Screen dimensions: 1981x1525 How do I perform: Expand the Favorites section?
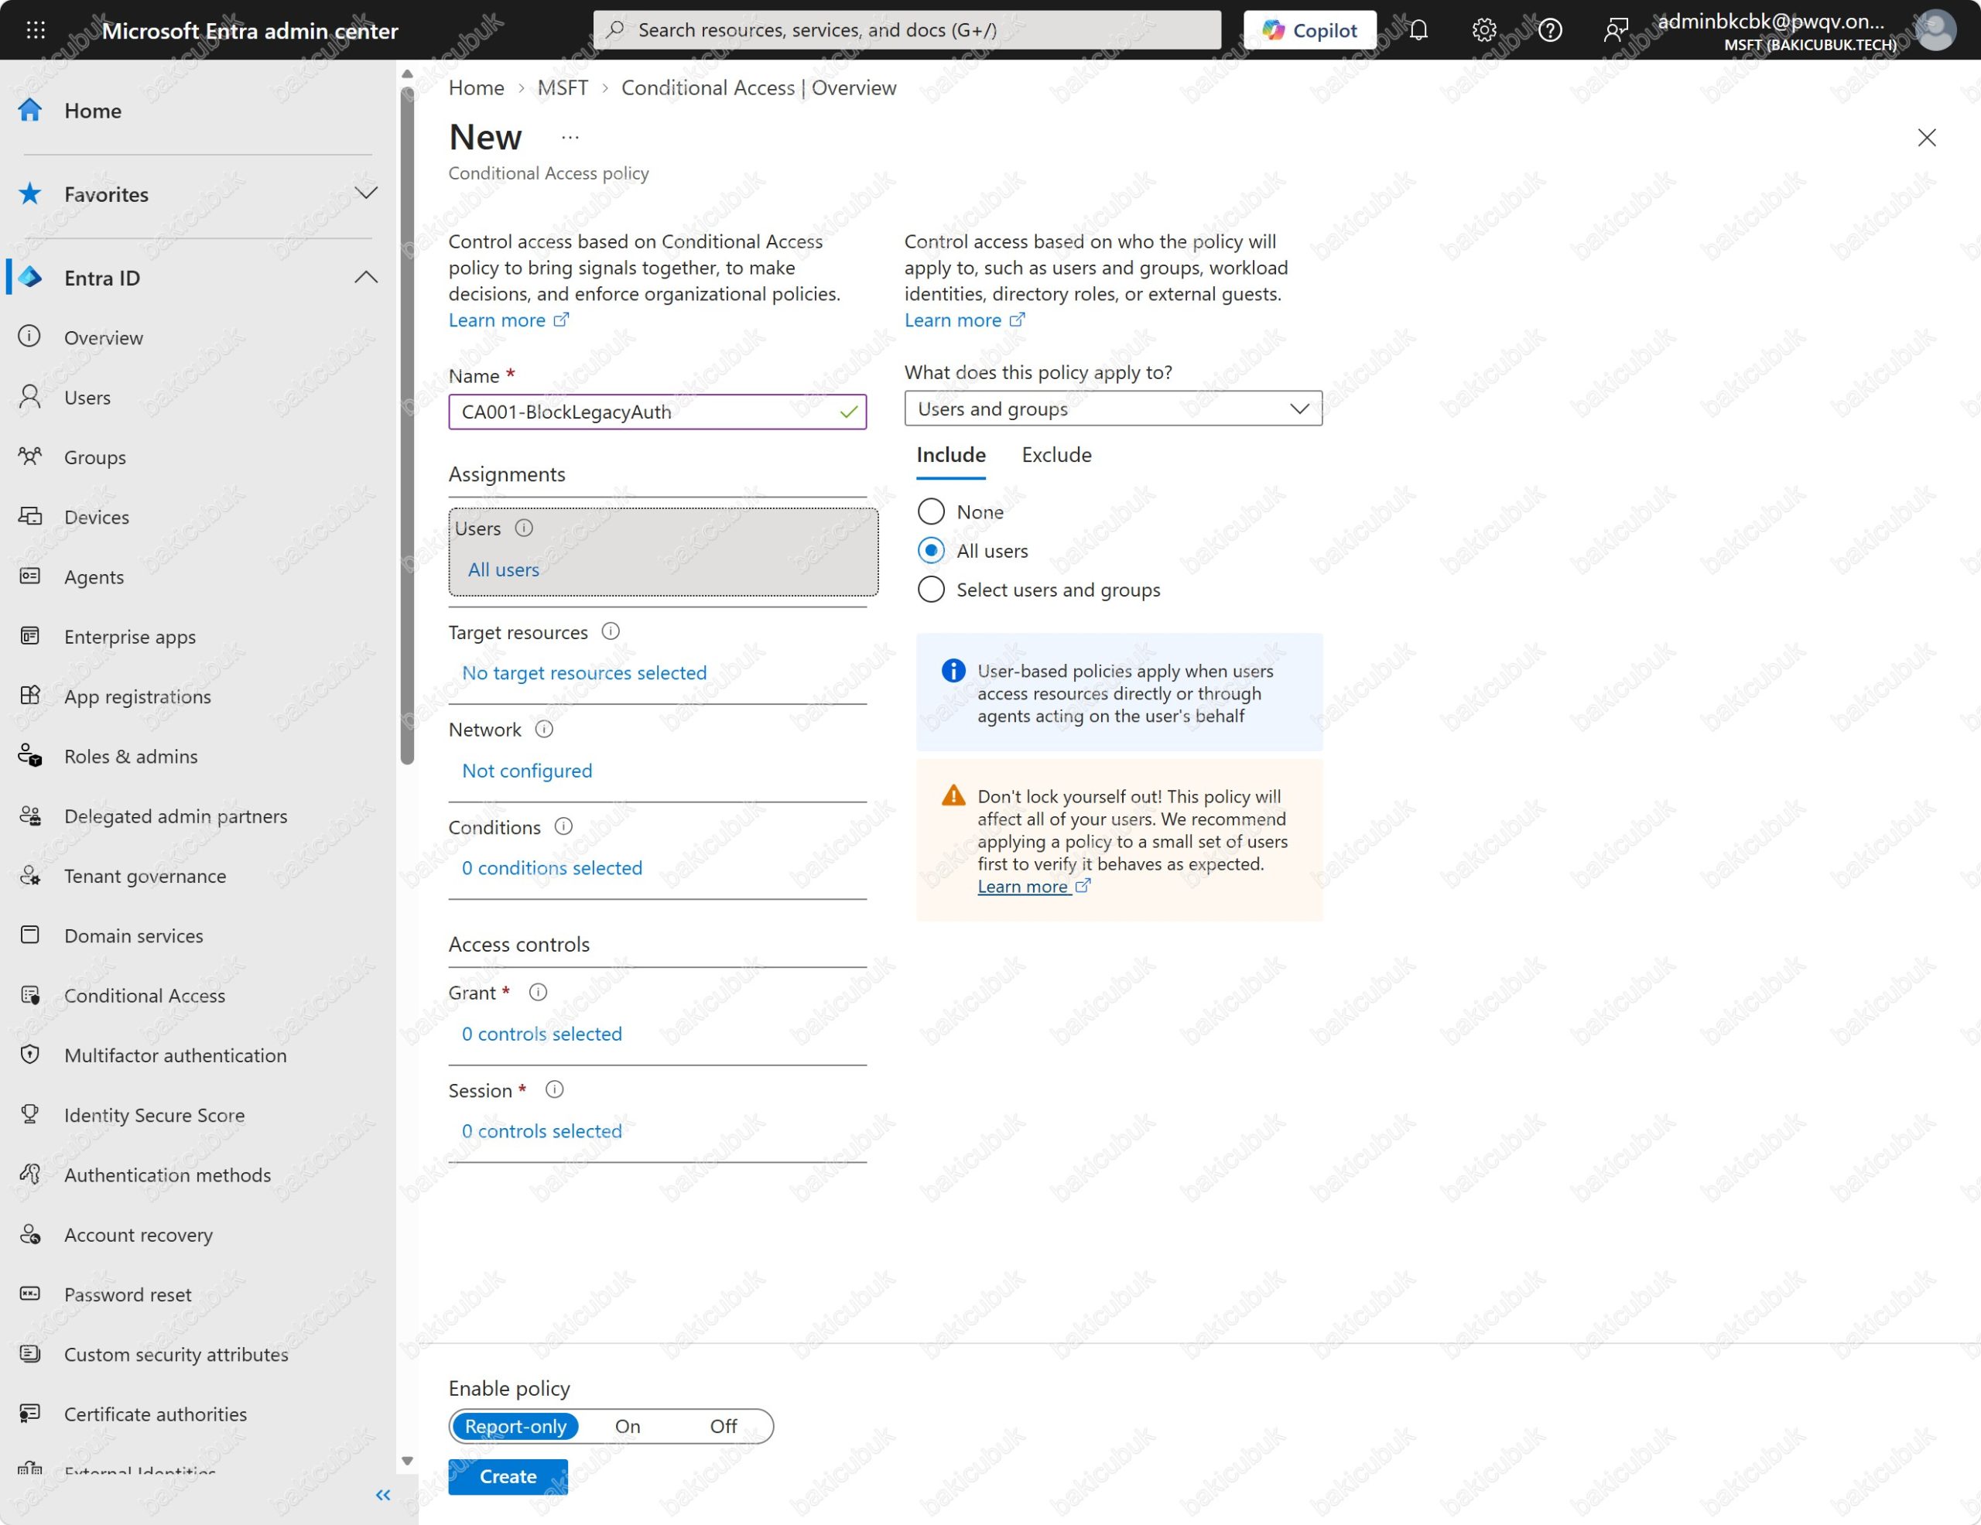(x=365, y=193)
